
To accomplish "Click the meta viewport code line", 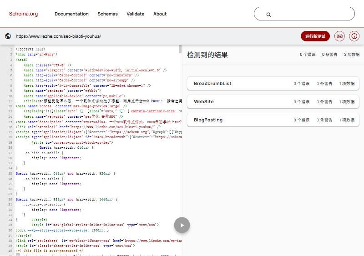I will click(95, 70).
